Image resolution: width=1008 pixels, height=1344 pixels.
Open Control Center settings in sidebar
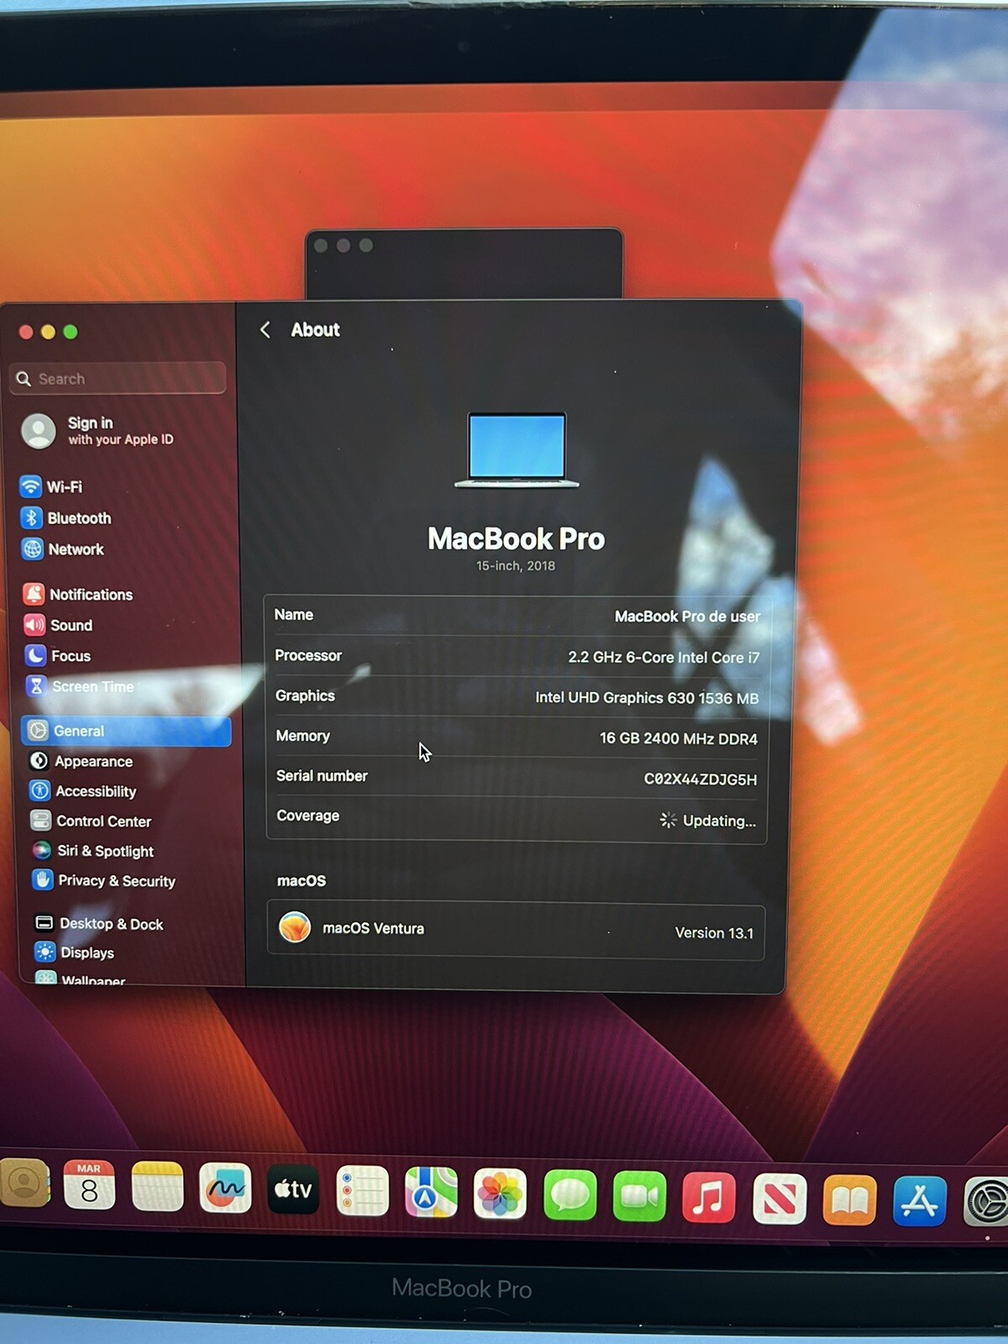(x=91, y=822)
